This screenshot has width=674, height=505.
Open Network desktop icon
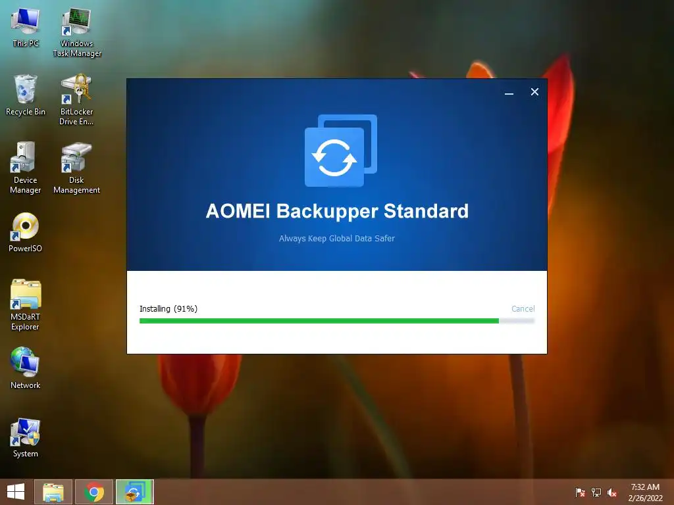pyautogui.click(x=26, y=368)
